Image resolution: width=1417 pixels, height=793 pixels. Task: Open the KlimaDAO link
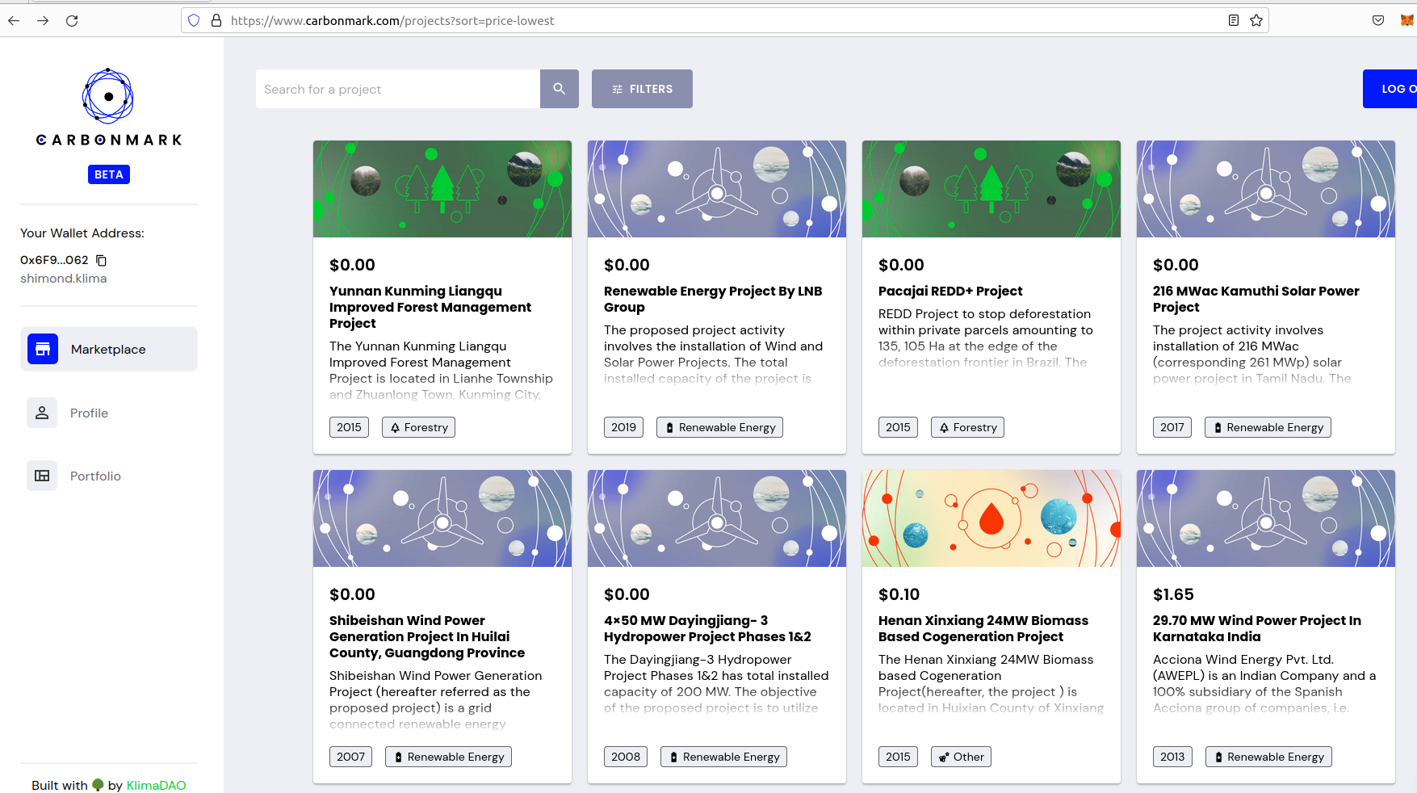click(156, 784)
